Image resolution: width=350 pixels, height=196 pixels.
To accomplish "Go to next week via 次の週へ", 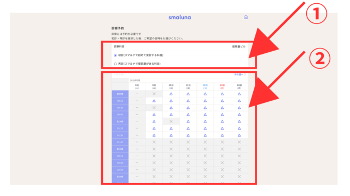I will point(240,75).
